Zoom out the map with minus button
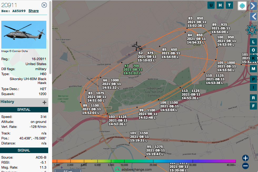This screenshot has width=258, height=172. coord(245,166)
